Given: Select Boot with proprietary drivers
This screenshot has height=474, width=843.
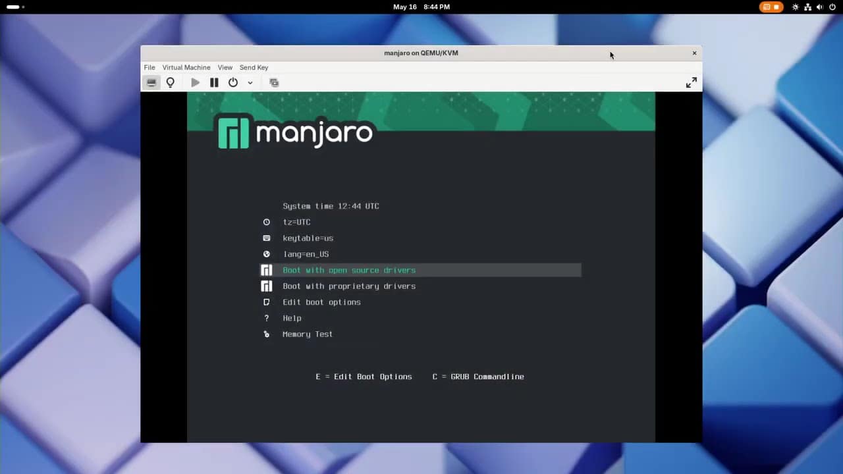Looking at the screenshot, I should (349, 286).
